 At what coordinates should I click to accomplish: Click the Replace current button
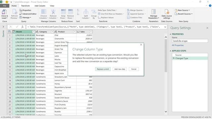pyautogui.click(x=103, y=69)
